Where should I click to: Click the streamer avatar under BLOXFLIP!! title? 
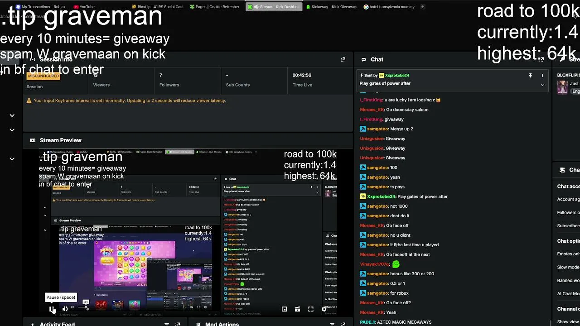[562, 87]
